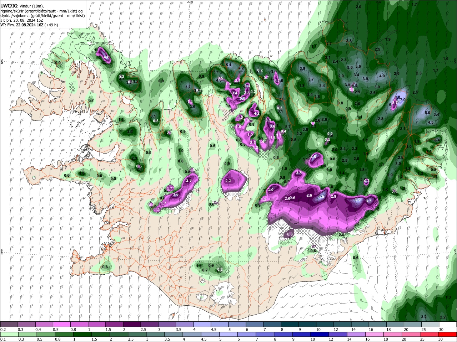Select the "5.5" snowfall value on the map
Viewport: 457px width, 342px height.
(242, 98)
